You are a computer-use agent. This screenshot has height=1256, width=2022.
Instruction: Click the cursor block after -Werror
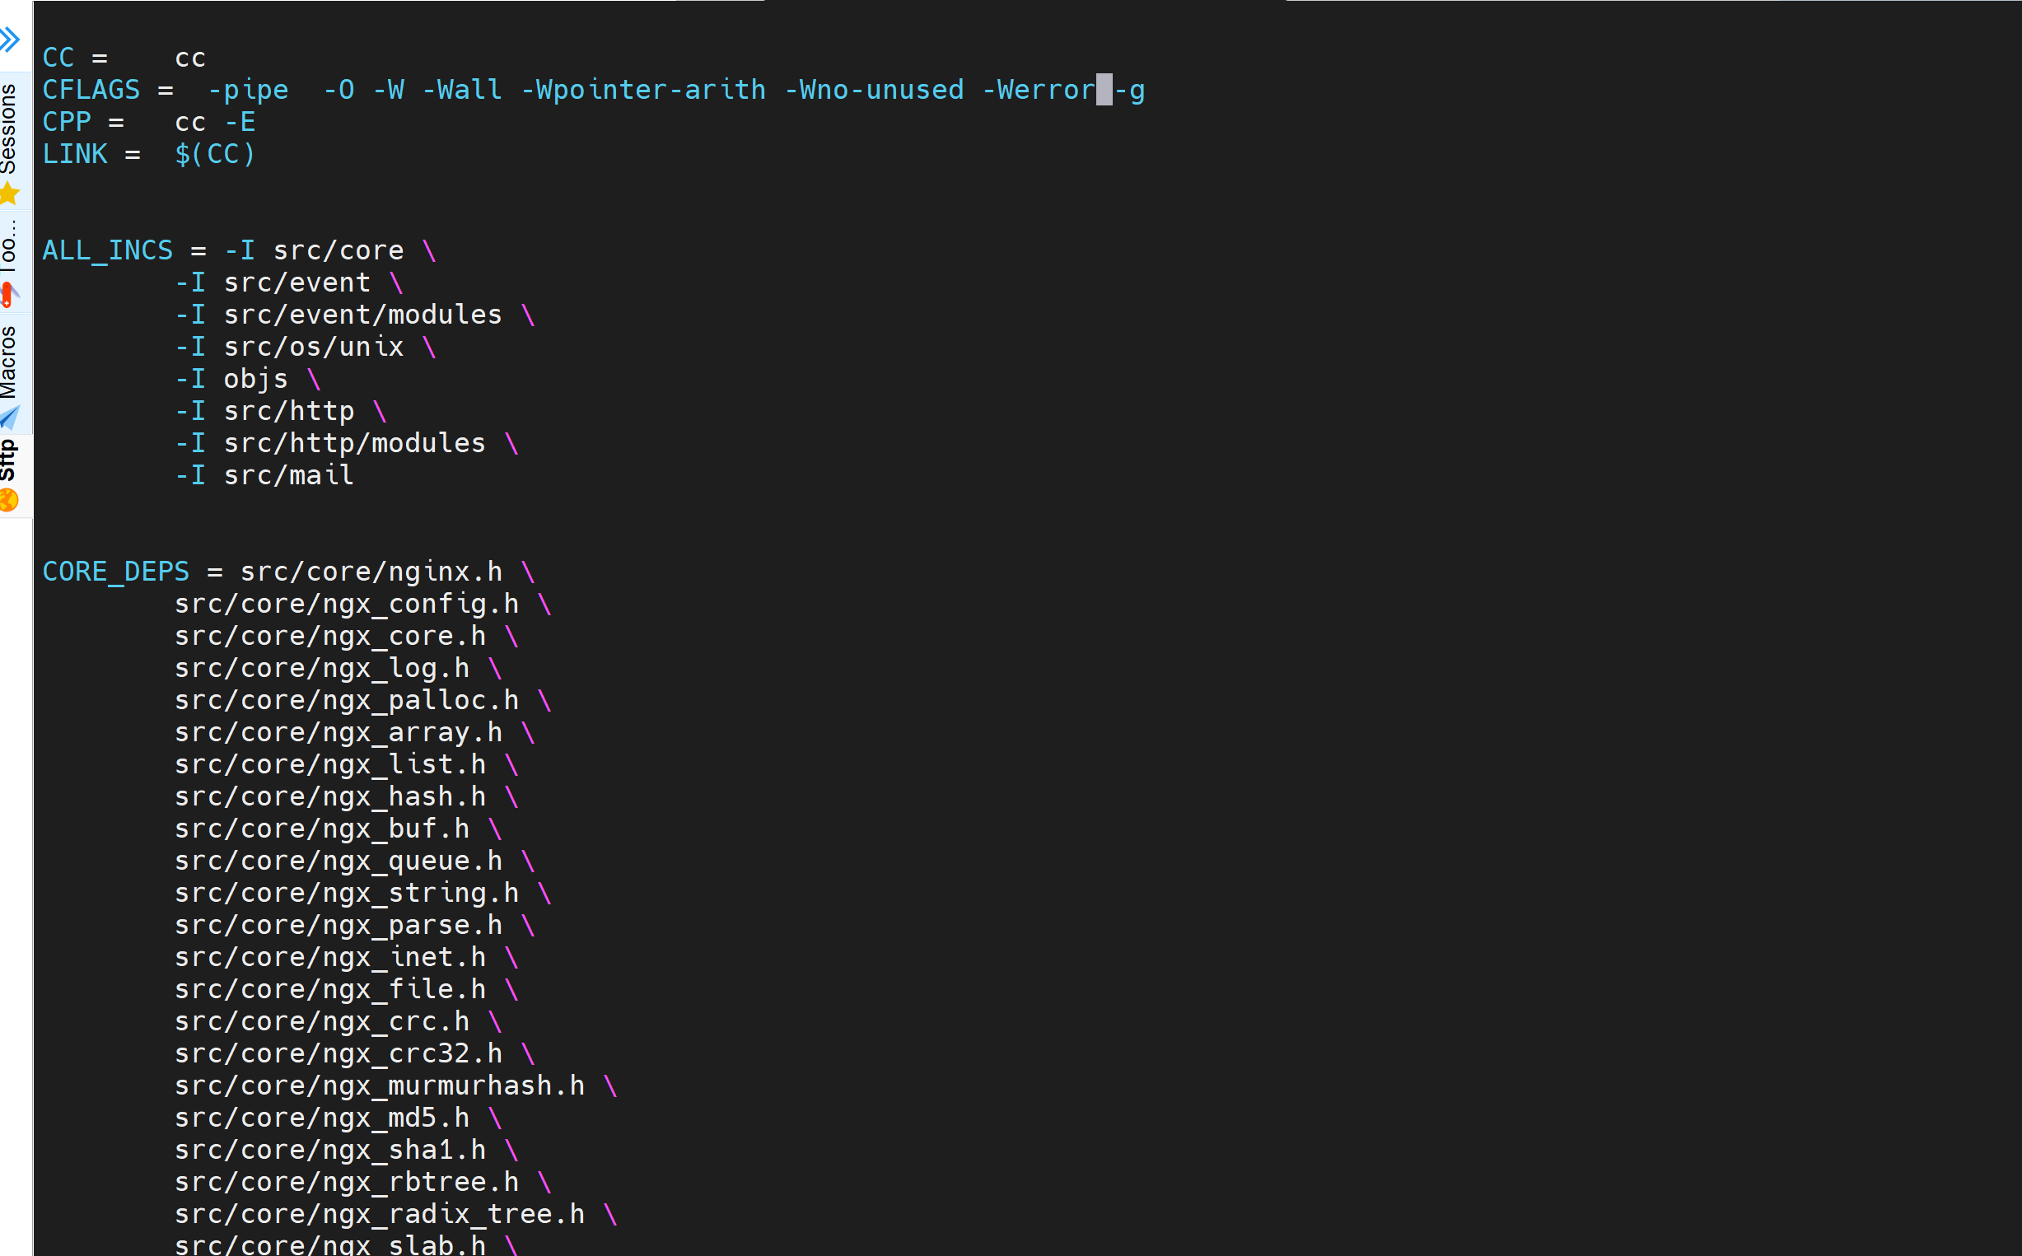(1103, 90)
